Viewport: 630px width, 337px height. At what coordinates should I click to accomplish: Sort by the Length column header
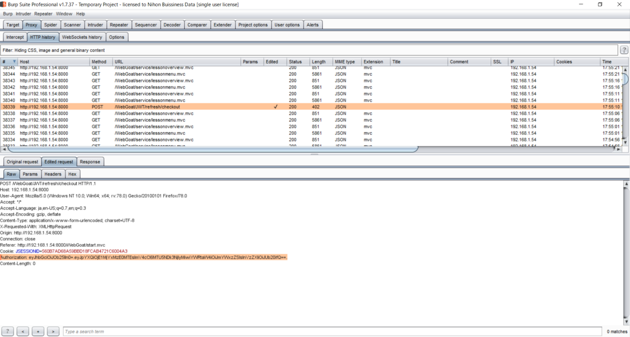pyautogui.click(x=321, y=62)
